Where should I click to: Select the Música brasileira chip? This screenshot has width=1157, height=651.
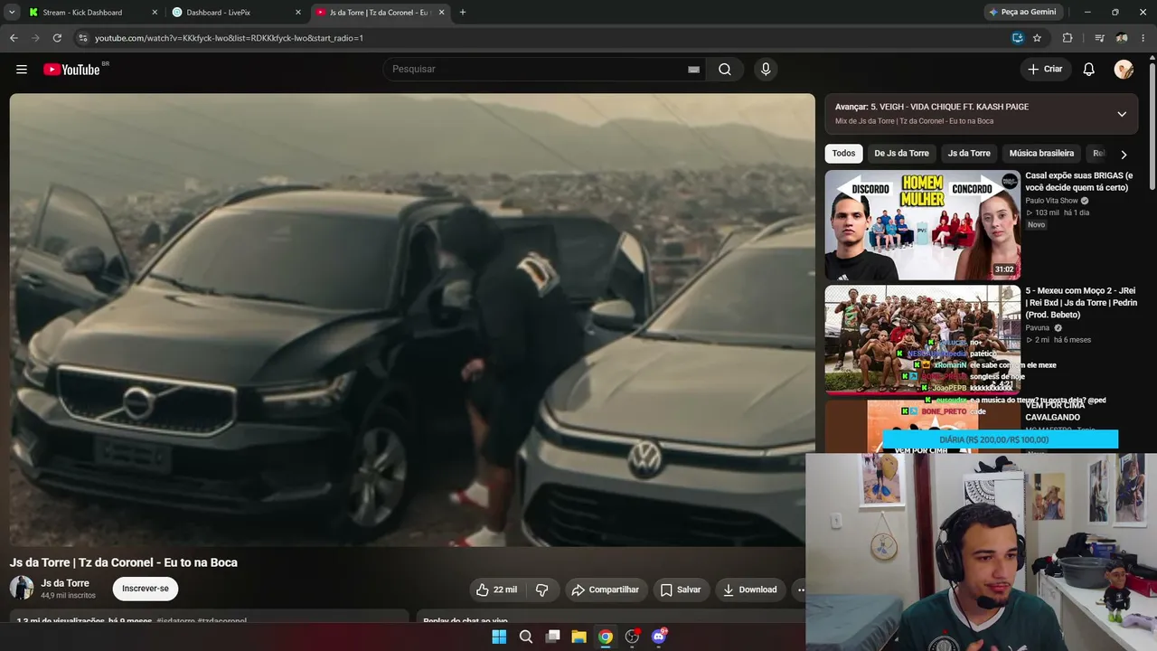click(x=1041, y=154)
